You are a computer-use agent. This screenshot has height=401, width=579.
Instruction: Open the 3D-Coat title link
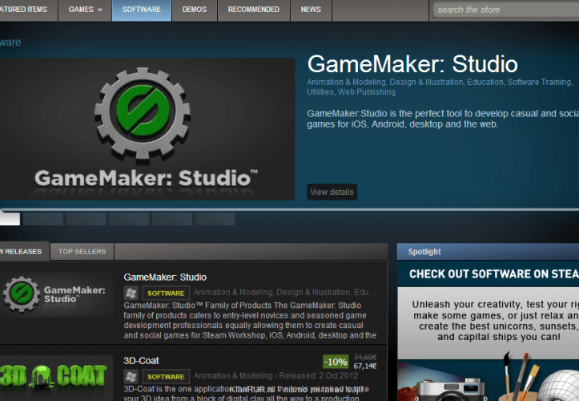click(x=141, y=361)
